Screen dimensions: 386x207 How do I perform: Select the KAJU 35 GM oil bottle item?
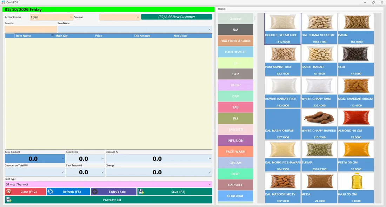pos(356,188)
